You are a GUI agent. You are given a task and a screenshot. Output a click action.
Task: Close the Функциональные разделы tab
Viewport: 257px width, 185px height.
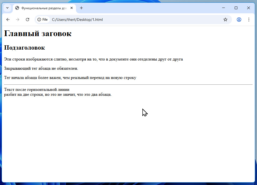[71, 8]
